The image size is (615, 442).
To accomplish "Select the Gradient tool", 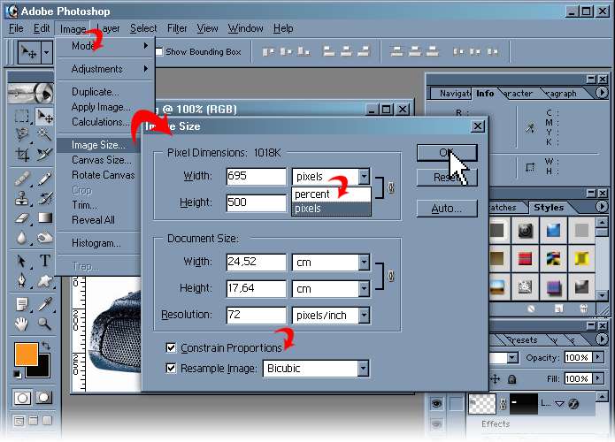I will tap(45, 217).
